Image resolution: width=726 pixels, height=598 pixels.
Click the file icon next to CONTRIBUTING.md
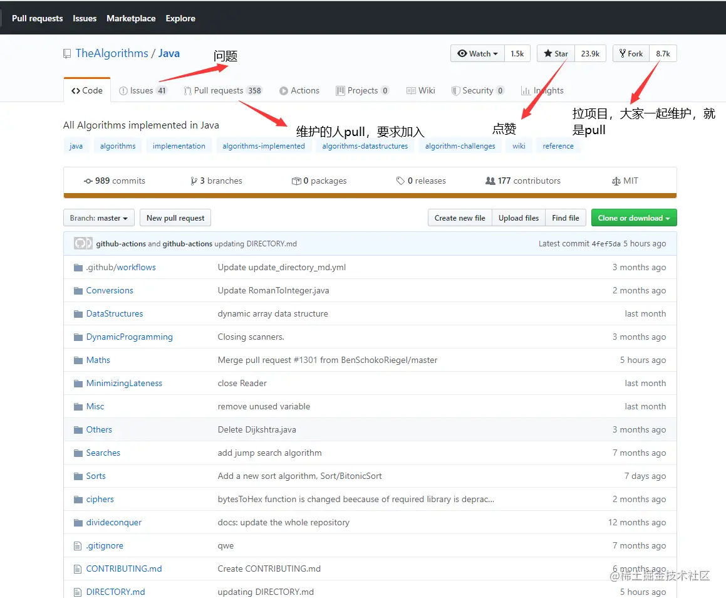[78, 569]
